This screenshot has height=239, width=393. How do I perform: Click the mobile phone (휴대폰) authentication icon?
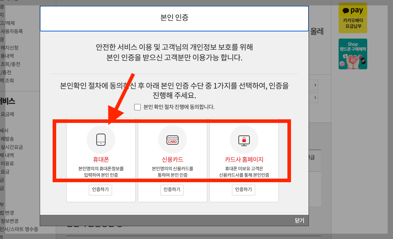pos(101,140)
